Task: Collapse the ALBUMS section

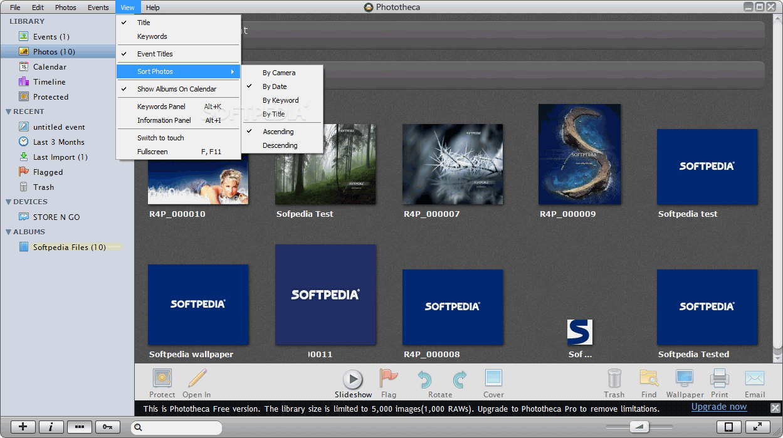Action: [x=9, y=232]
